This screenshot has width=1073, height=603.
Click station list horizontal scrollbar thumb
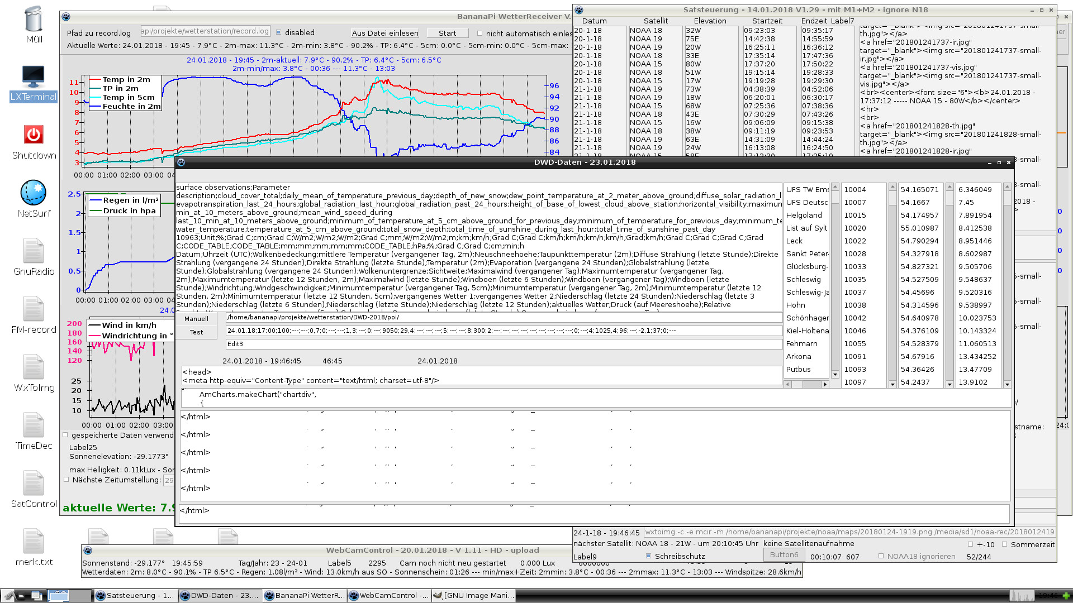[x=811, y=384]
